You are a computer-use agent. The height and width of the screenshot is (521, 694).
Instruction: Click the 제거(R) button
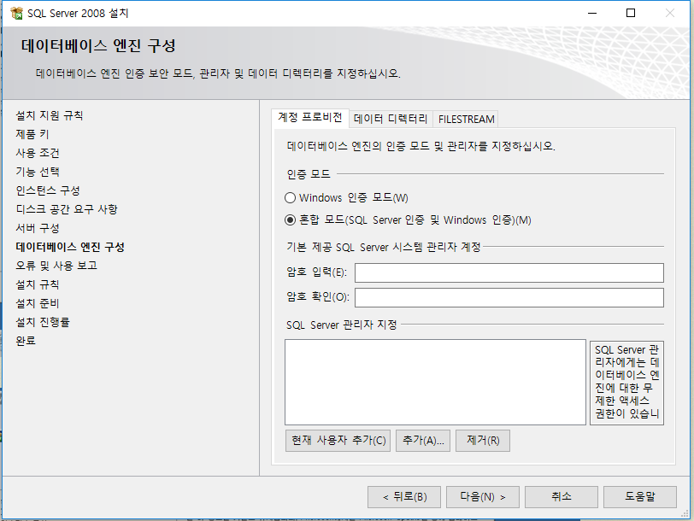click(483, 441)
